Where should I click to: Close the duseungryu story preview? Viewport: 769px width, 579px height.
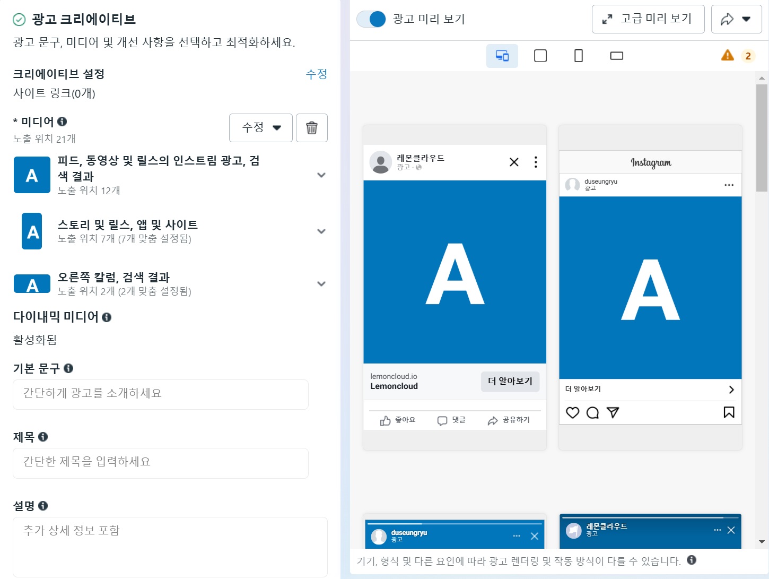535,537
